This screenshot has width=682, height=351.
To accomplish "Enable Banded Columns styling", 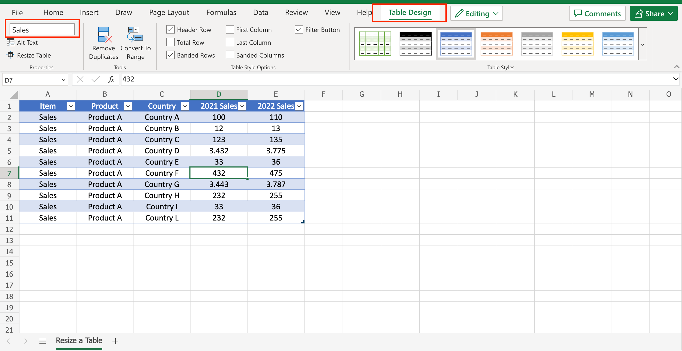I will tap(229, 55).
